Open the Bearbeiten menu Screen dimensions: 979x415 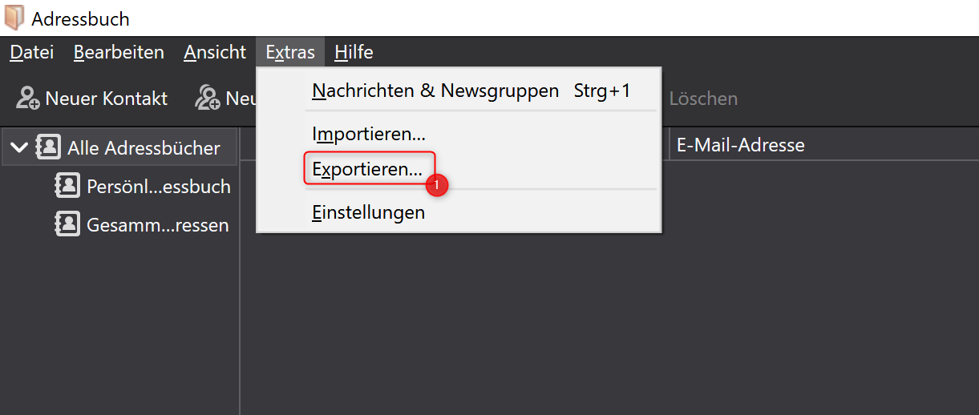click(119, 53)
